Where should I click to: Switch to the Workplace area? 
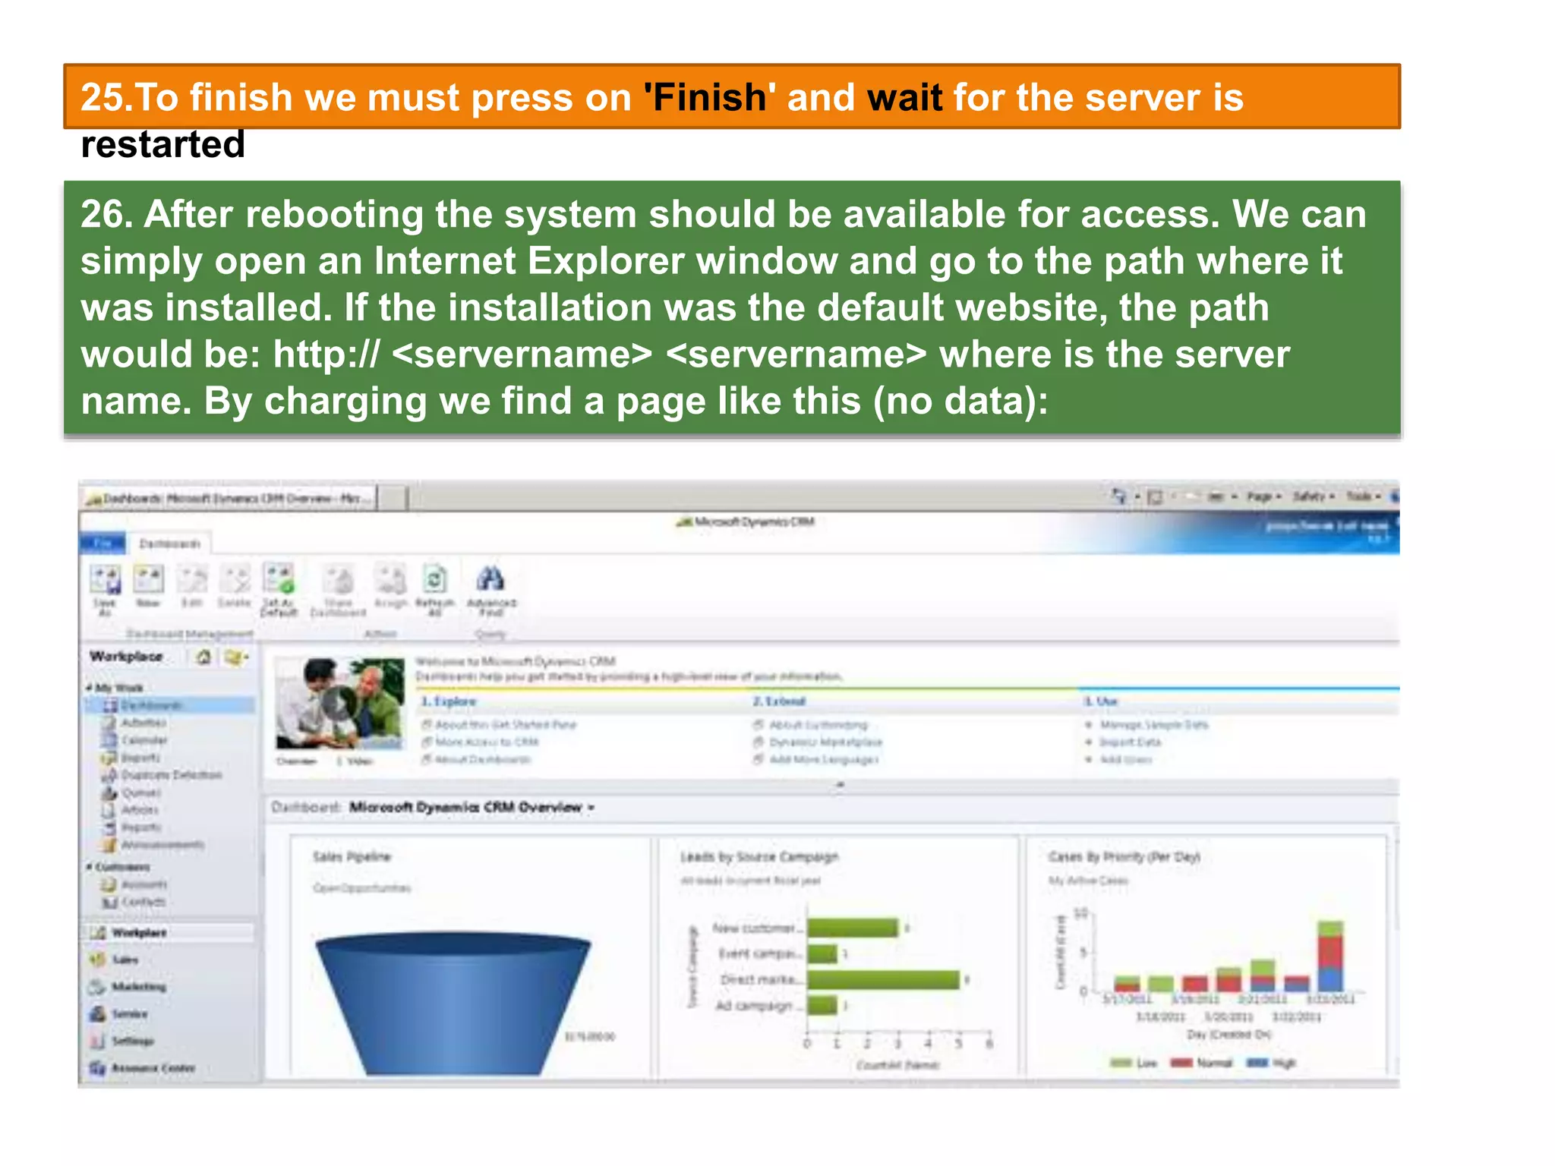169,932
